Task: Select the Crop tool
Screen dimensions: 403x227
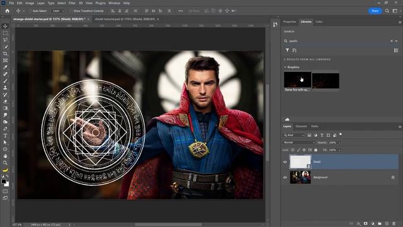Action: (x=5, y=54)
